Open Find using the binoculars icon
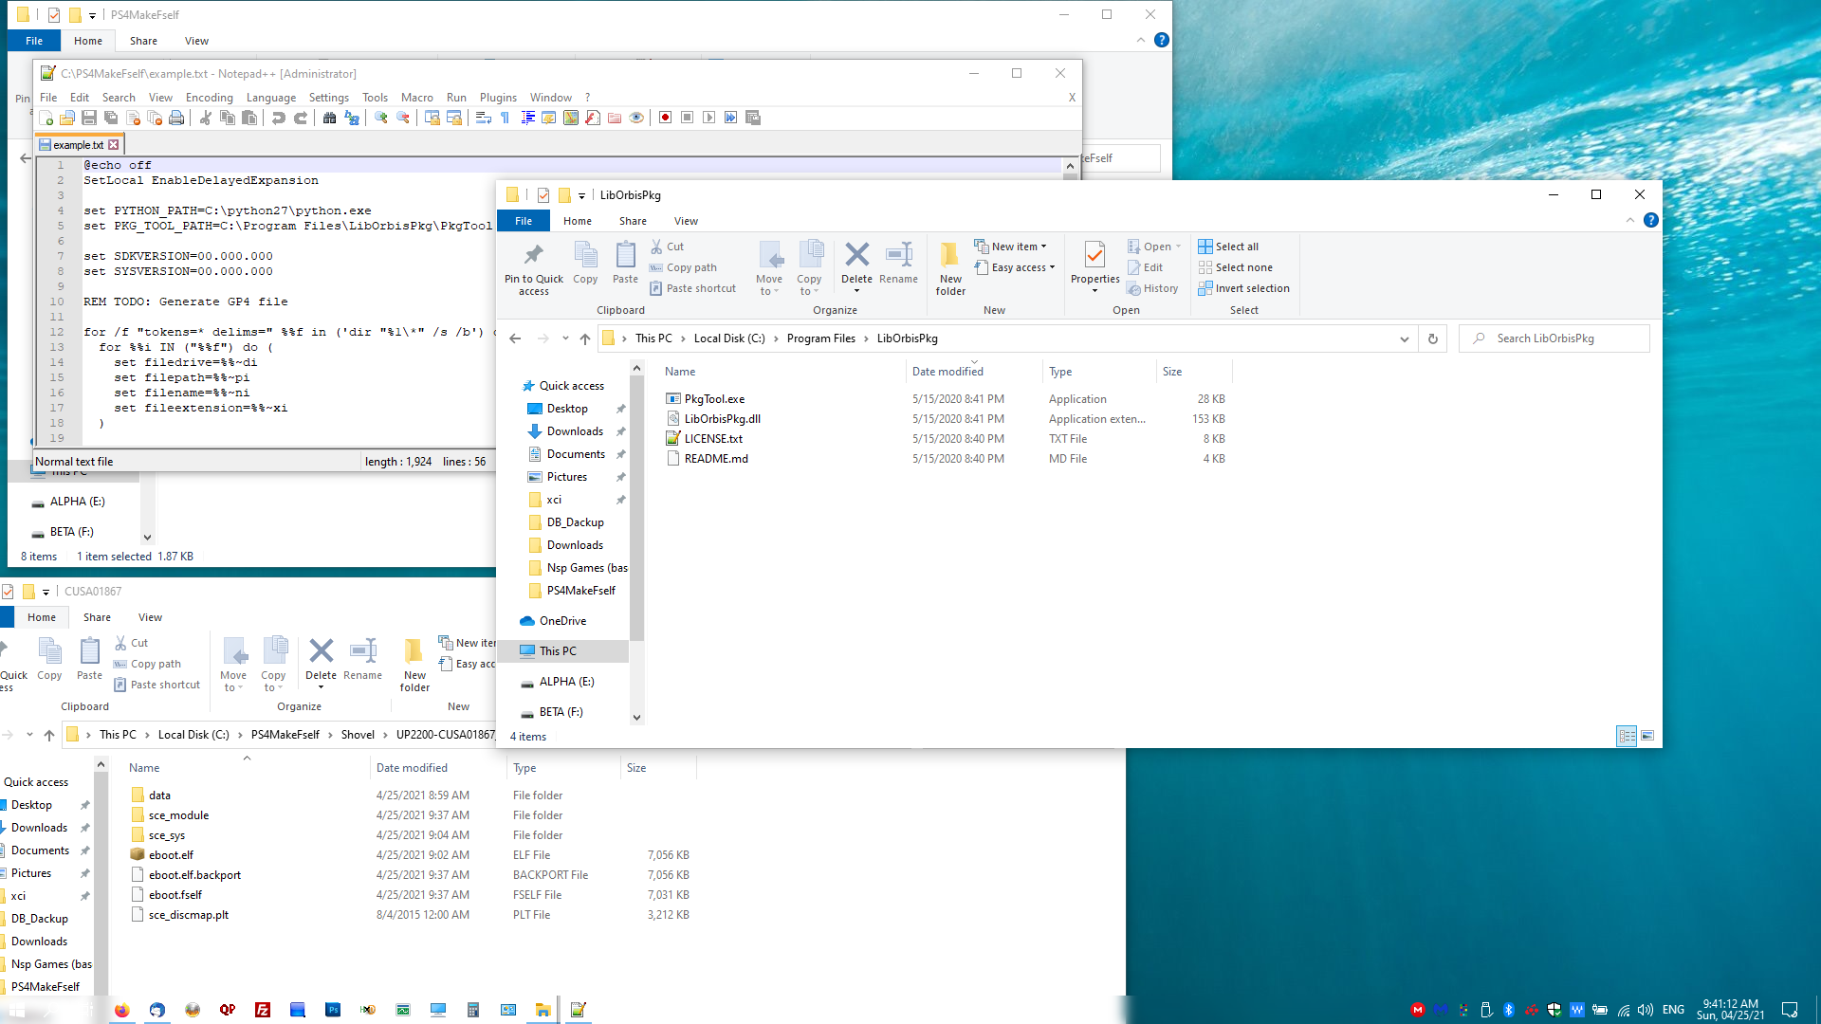 click(329, 118)
